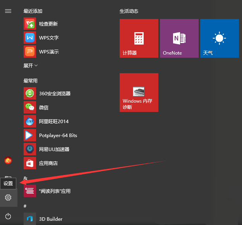
Task: Launch 微信 from its label
Action: [44, 107]
